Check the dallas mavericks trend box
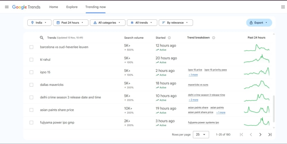287x144 pixels. point(31,85)
